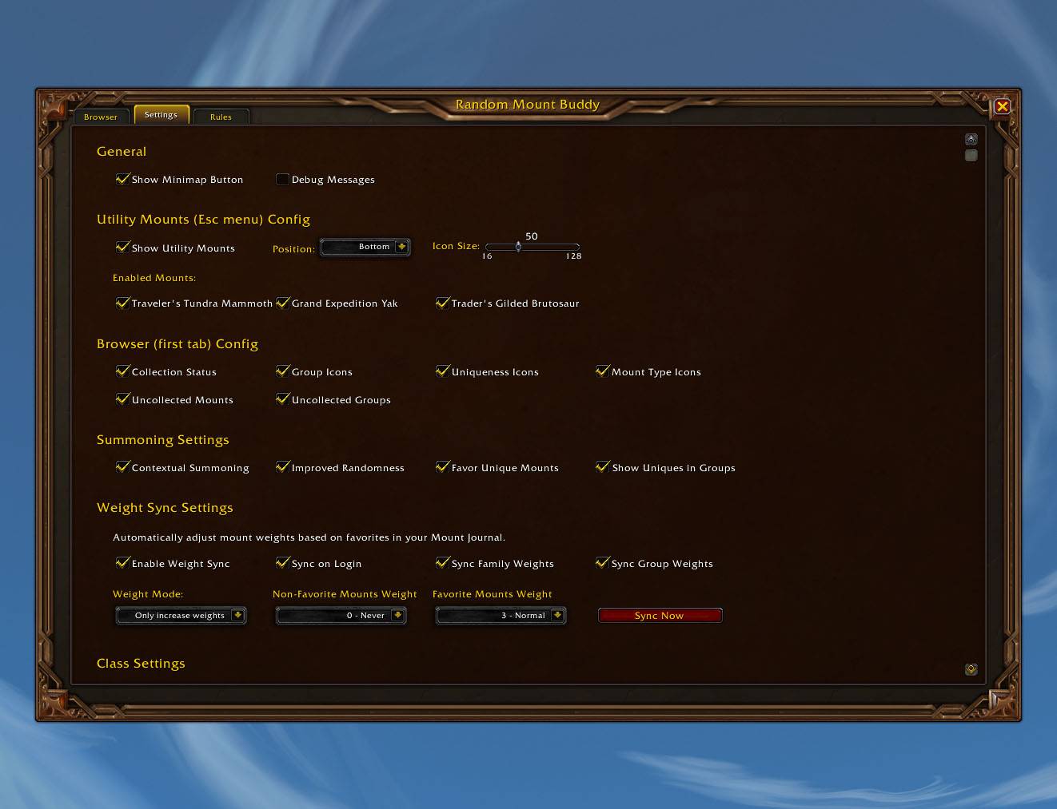This screenshot has width=1057, height=809.
Task: Disable Trader's Gilded Brutosaur checkbox
Action: click(x=442, y=303)
